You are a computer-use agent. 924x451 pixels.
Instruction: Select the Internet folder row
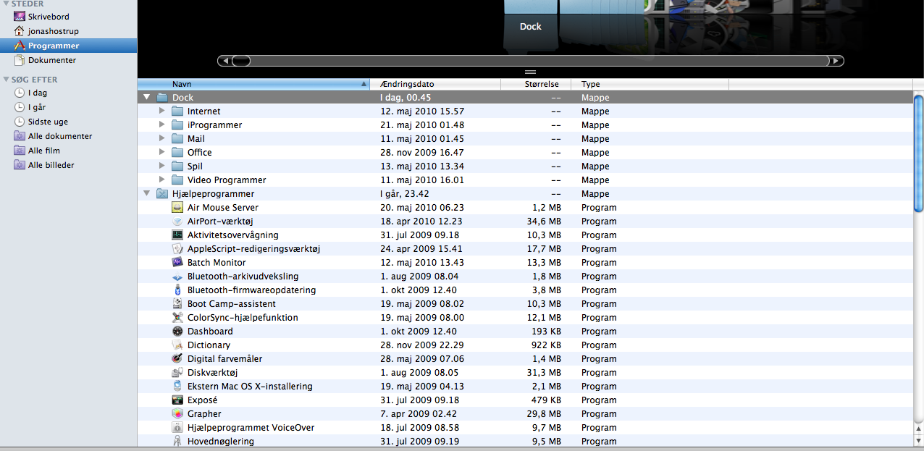[525, 111]
